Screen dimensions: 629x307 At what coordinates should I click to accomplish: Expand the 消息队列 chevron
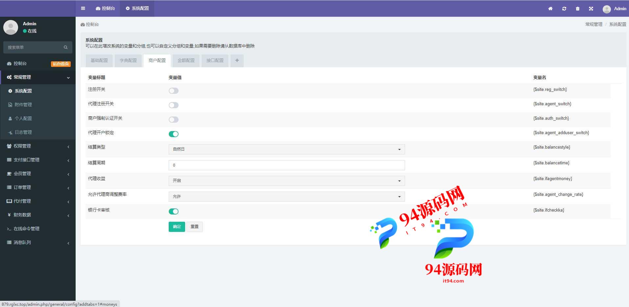tap(68, 243)
